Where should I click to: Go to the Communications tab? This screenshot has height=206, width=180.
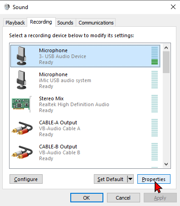coord(96,23)
